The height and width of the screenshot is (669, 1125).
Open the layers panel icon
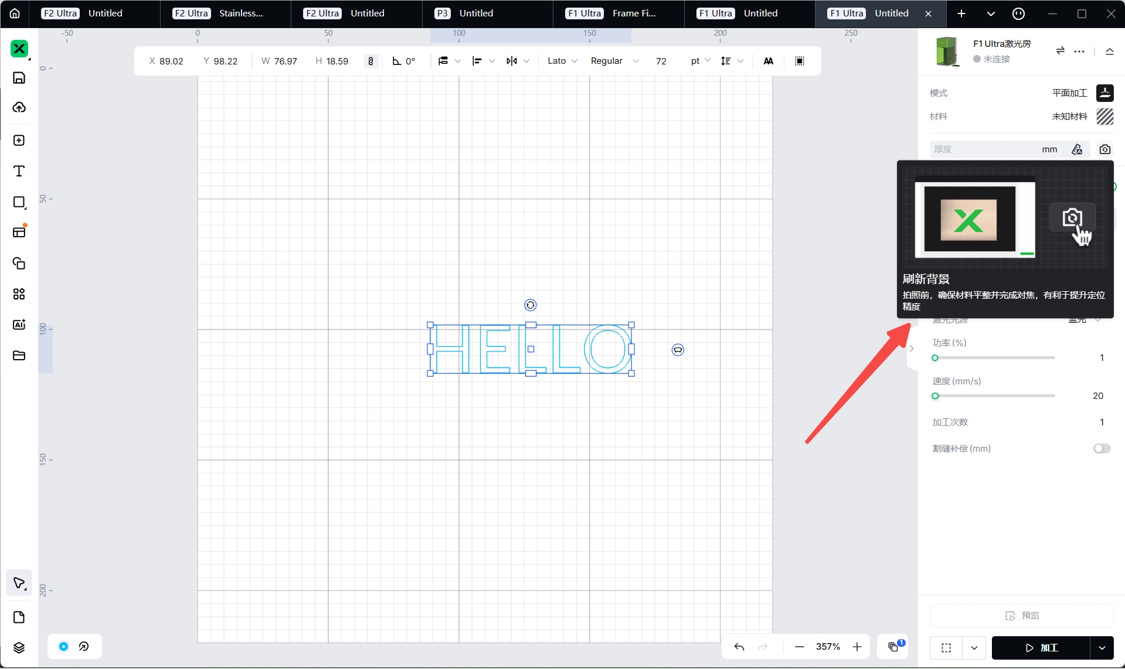pyautogui.click(x=19, y=647)
